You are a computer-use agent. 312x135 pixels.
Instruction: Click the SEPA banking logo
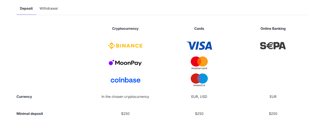tap(273, 46)
